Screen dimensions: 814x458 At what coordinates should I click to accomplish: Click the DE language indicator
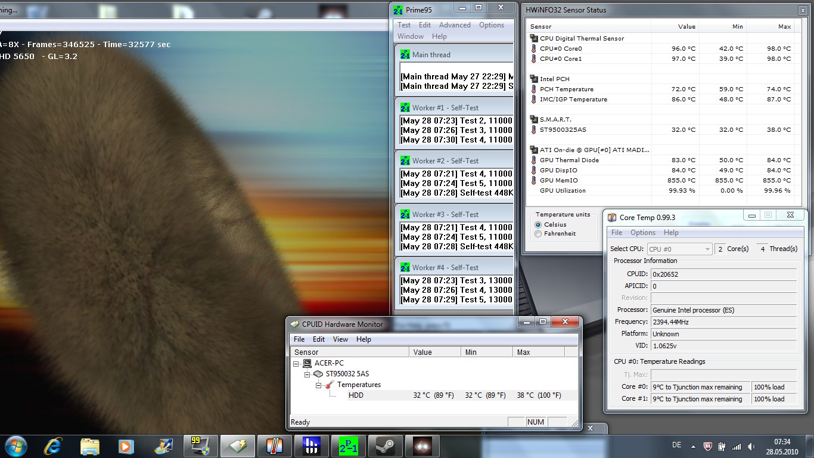(676, 445)
